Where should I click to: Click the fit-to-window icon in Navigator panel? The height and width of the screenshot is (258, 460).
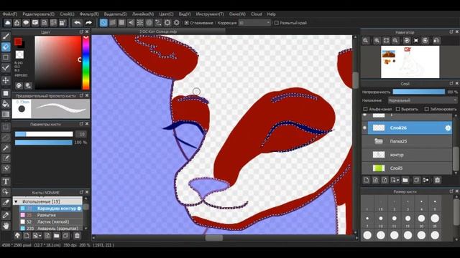tap(386, 41)
